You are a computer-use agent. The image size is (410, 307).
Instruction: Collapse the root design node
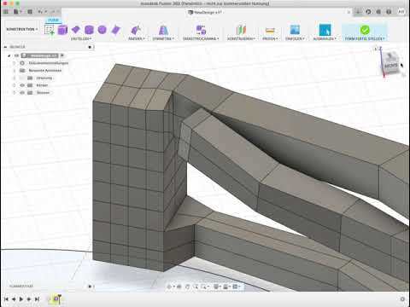click(9, 55)
